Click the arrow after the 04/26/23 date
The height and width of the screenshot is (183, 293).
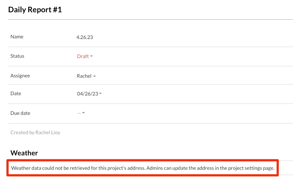100,94
